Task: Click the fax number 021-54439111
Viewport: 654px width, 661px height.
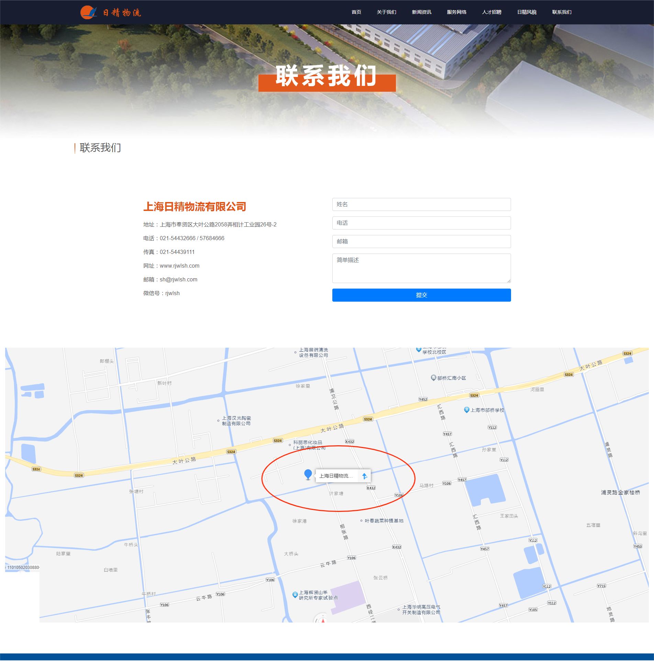Action: click(177, 252)
